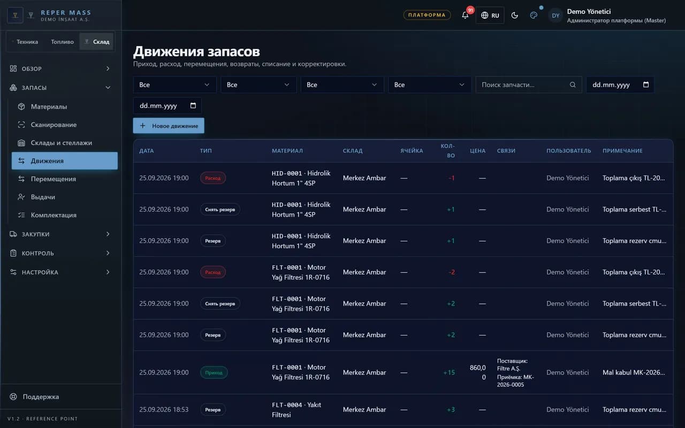Click the +15 quantity value

coord(449,372)
